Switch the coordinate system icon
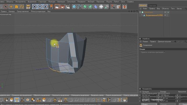The width and height of the screenshot is (187, 105). tap(51, 7)
